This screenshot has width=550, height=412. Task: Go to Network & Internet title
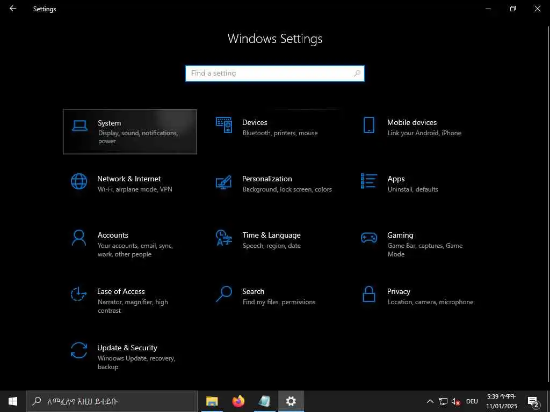[x=129, y=179]
